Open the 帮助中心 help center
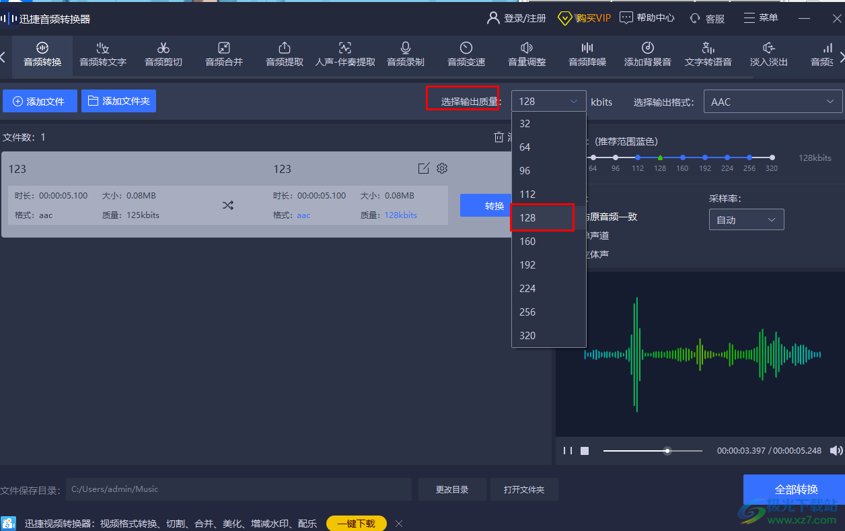 pyautogui.click(x=647, y=18)
